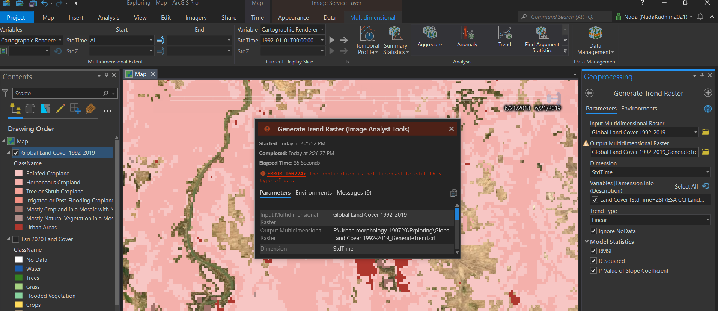Uncheck the Land Cover variable checkbox
The image size is (718, 311).
[595, 200]
